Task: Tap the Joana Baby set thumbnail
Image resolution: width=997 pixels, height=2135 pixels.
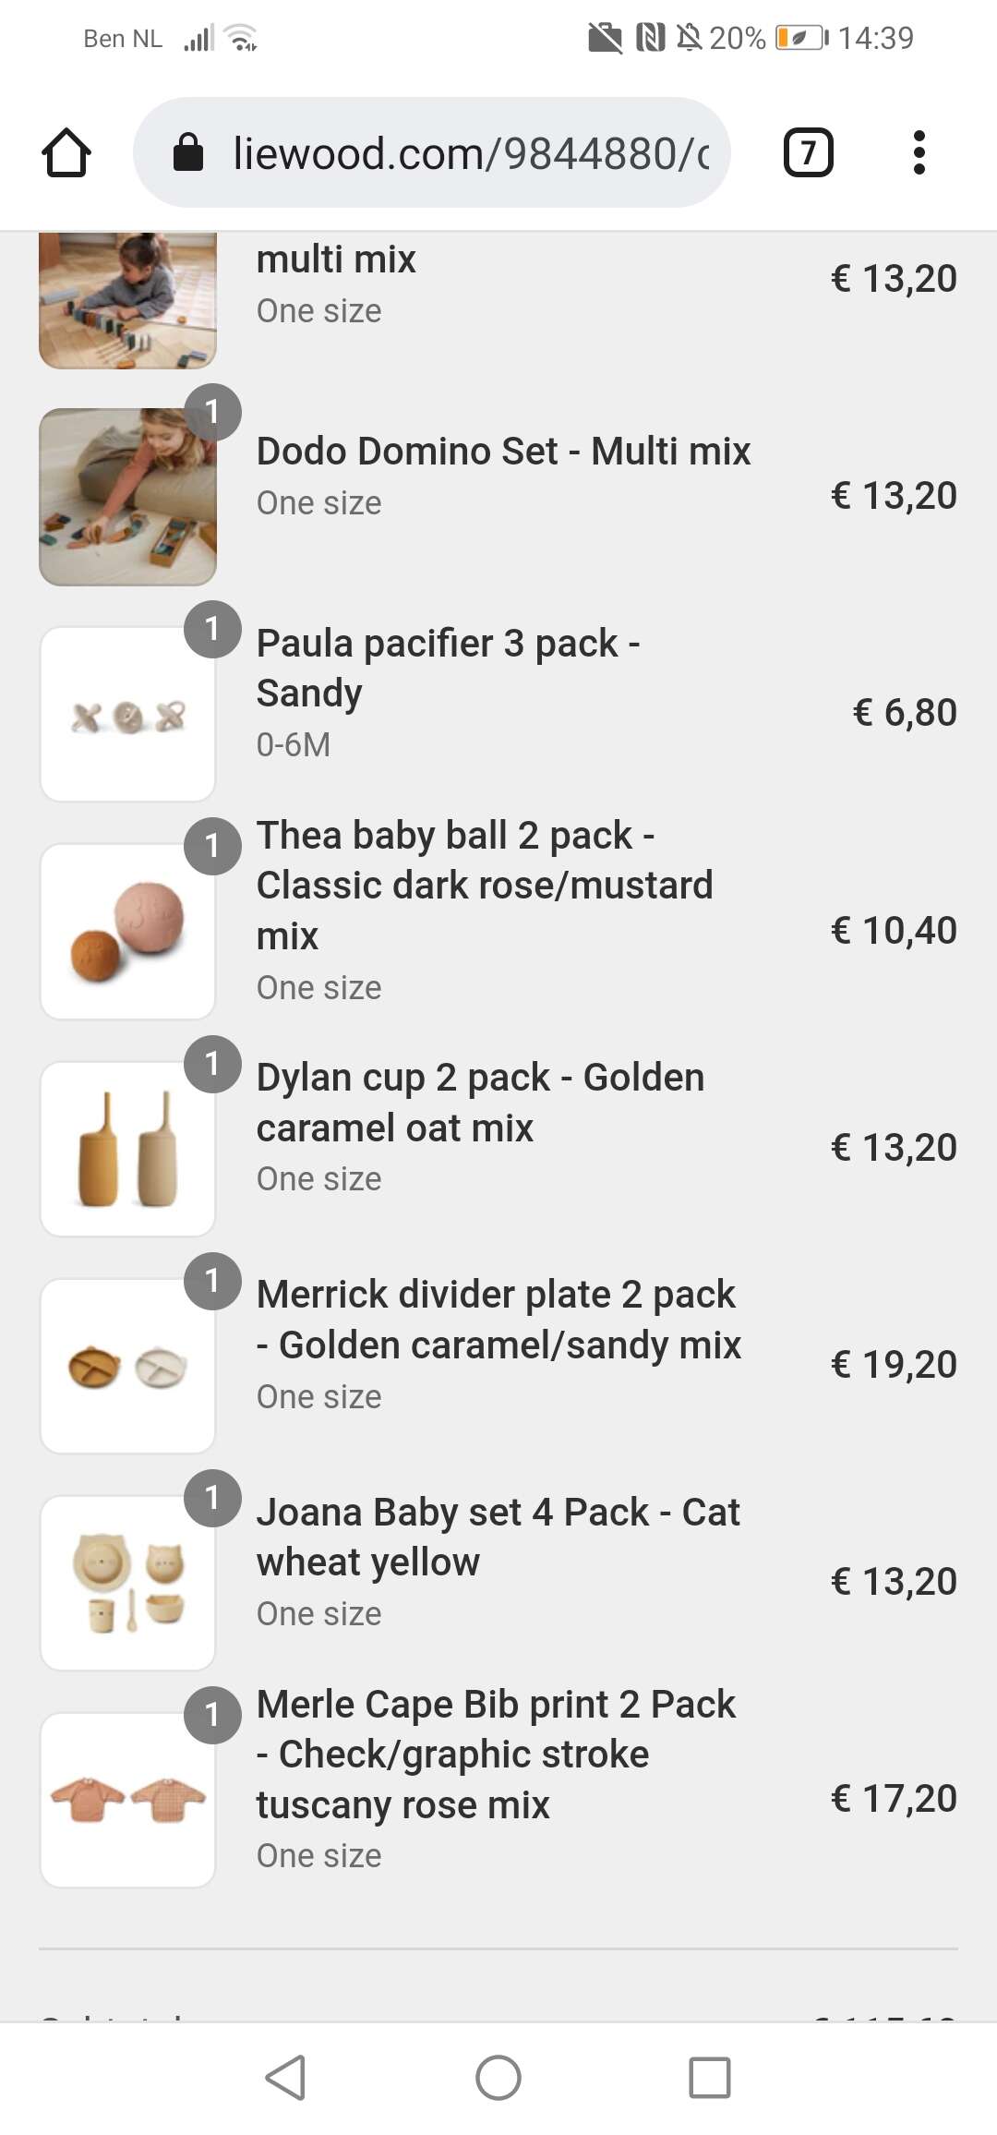Action: coord(127,1583)
